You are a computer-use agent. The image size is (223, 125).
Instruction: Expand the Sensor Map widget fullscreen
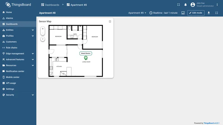click(x=110, y=22)
